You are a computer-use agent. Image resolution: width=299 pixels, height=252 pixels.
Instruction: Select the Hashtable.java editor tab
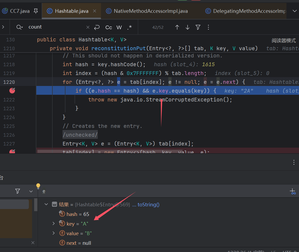pyautogui.click(x=71, y=11)
